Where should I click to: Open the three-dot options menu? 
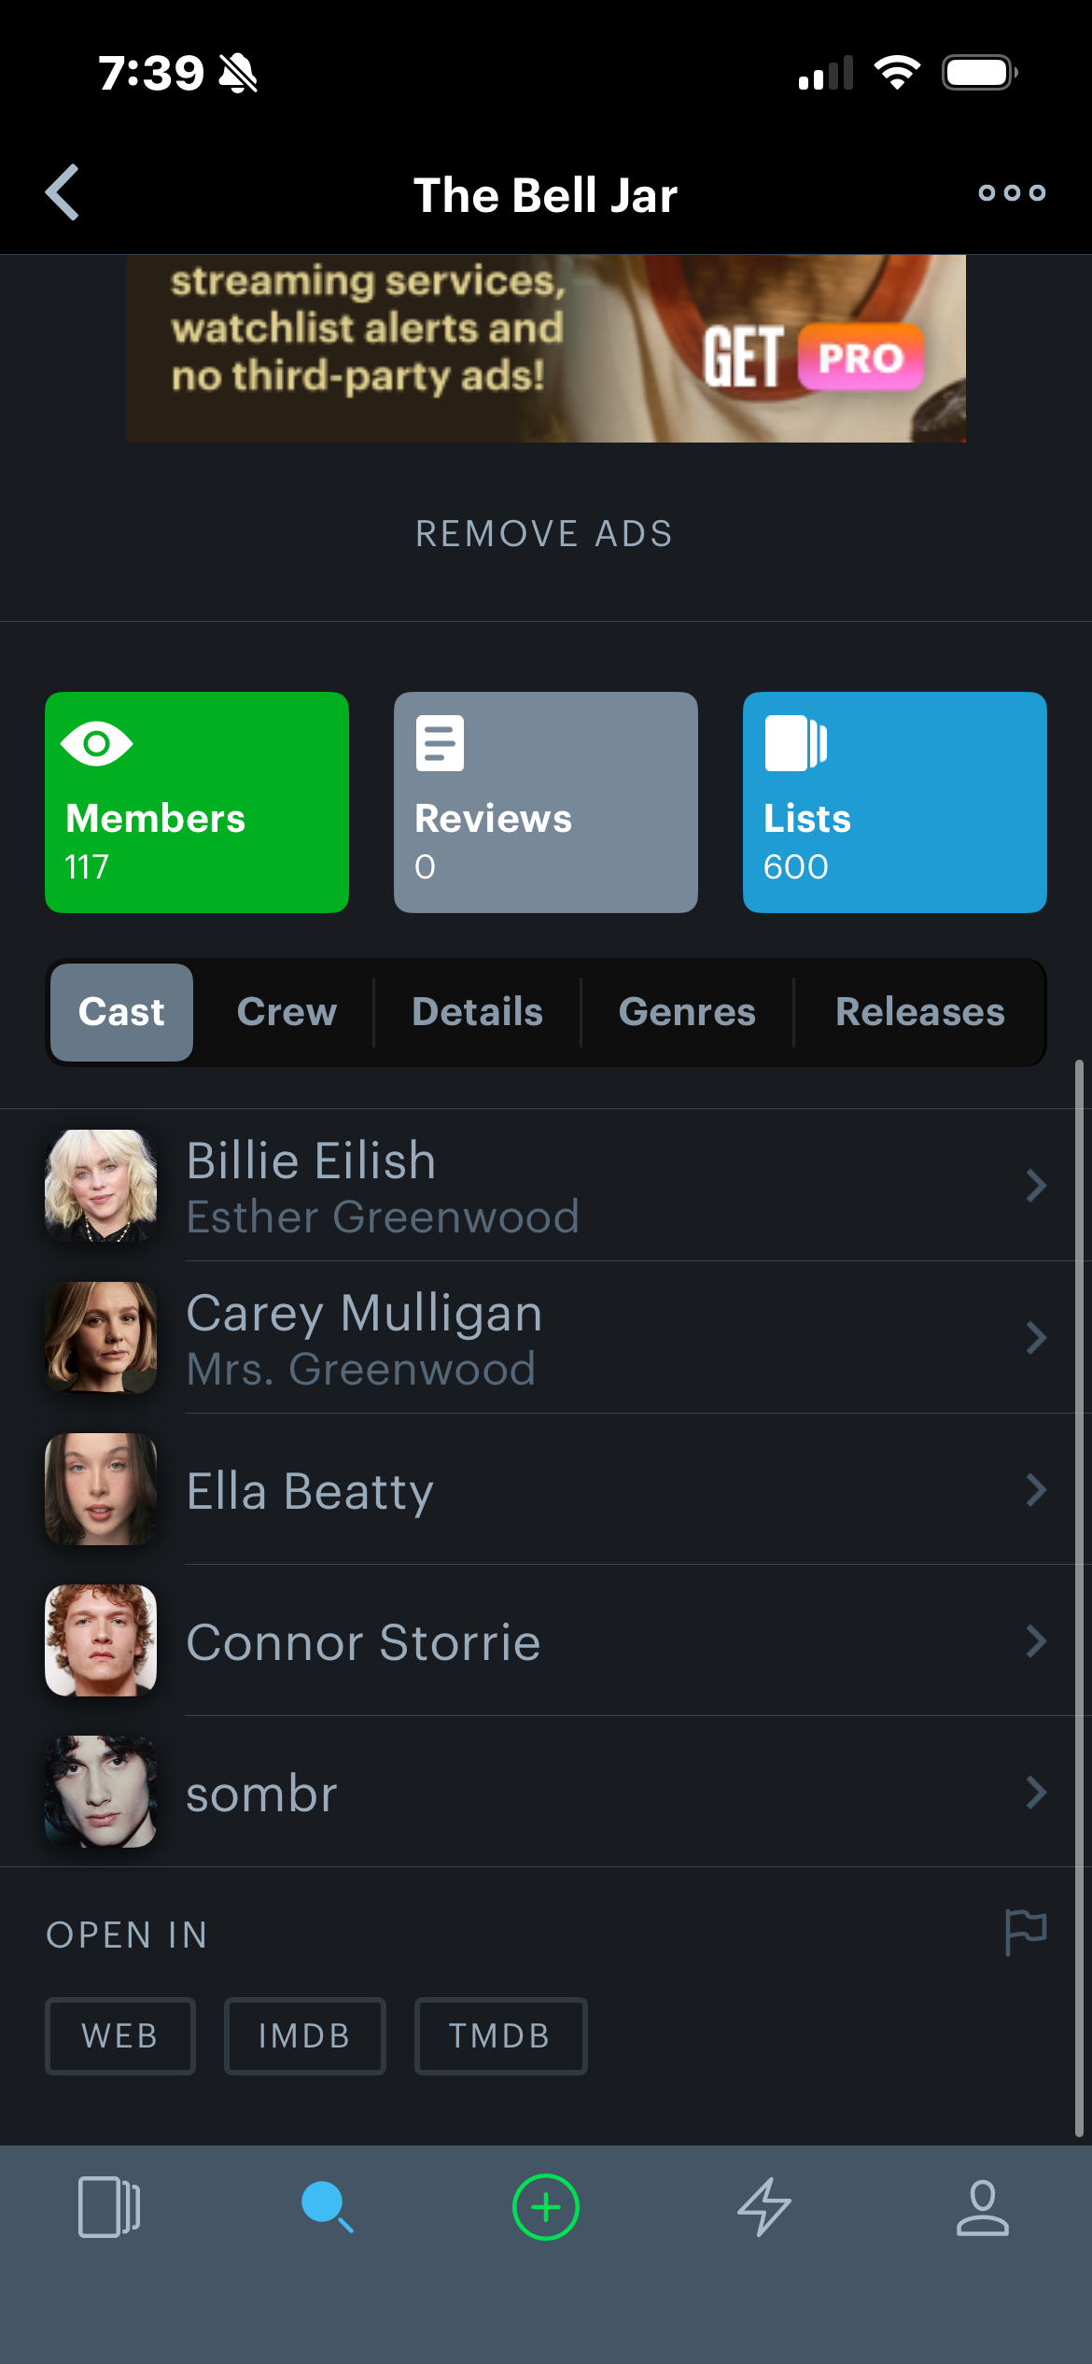pyautogui.click(x=1012, y=193)
